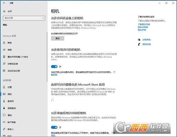This screenshot has width=177, height=137.
Task: Toggle off 允许应用访问你的相机 switch
Action: click(54, 66)
